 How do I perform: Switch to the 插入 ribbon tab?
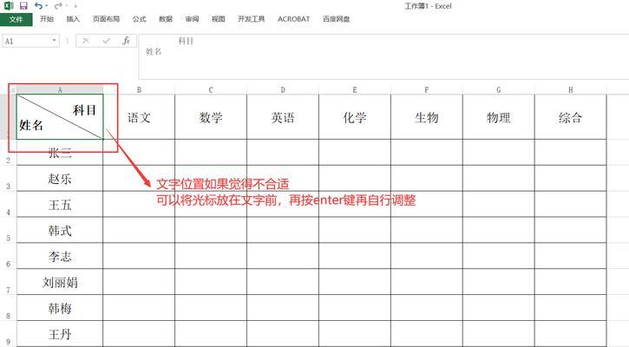tap(73, 19)
